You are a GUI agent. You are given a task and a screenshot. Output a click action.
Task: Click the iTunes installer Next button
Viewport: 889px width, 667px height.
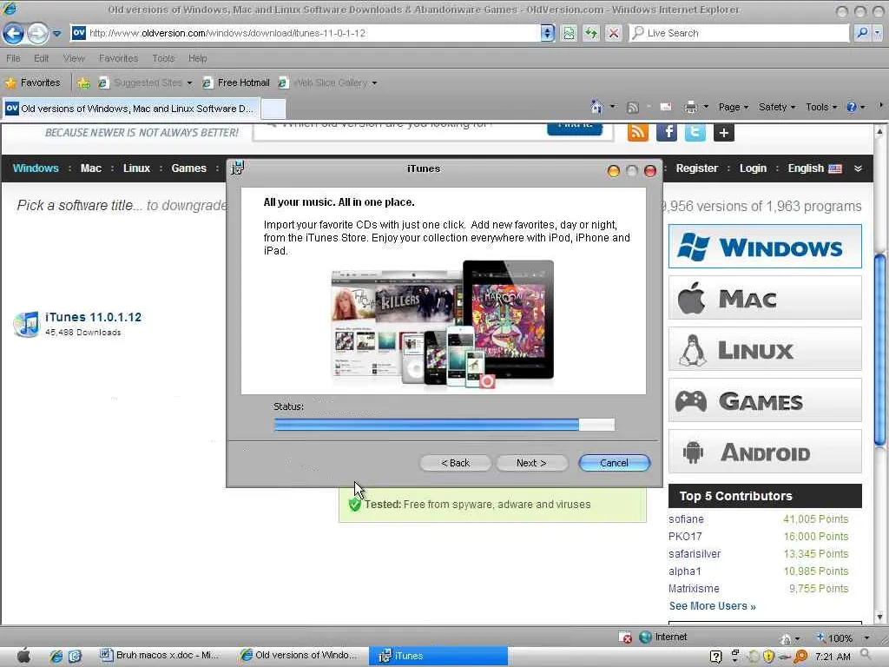[x=531, y=463]
